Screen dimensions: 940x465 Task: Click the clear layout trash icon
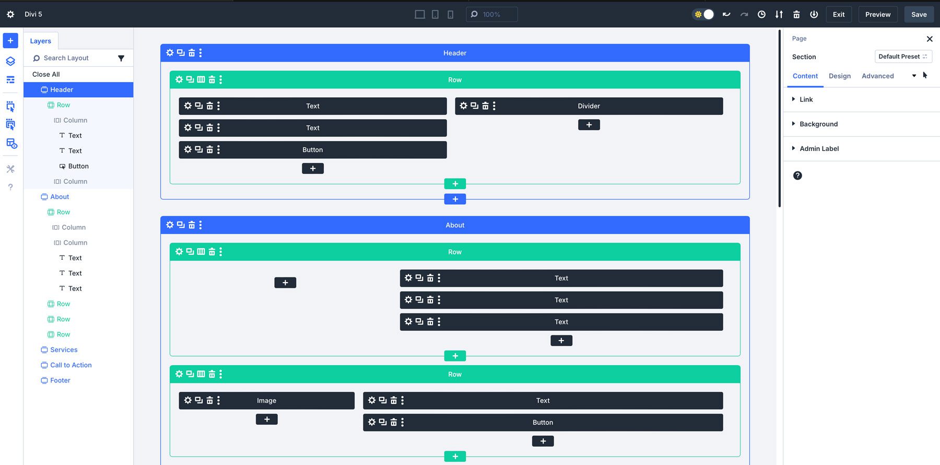tap(796, 14)
